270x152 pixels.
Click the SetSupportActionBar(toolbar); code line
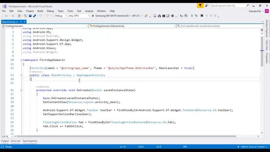coord(67,114)
